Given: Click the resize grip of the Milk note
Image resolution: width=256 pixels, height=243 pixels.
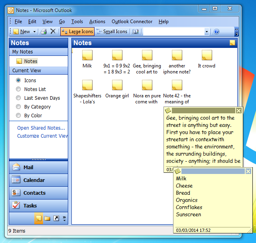Looking at the screenshot, I should [x=250, y=231].
